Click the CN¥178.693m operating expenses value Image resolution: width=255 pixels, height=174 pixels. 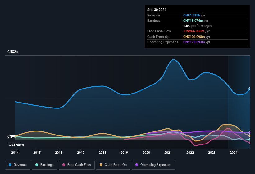194,42
